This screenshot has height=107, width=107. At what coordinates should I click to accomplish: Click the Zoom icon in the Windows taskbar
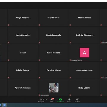[x=4, y=105]
